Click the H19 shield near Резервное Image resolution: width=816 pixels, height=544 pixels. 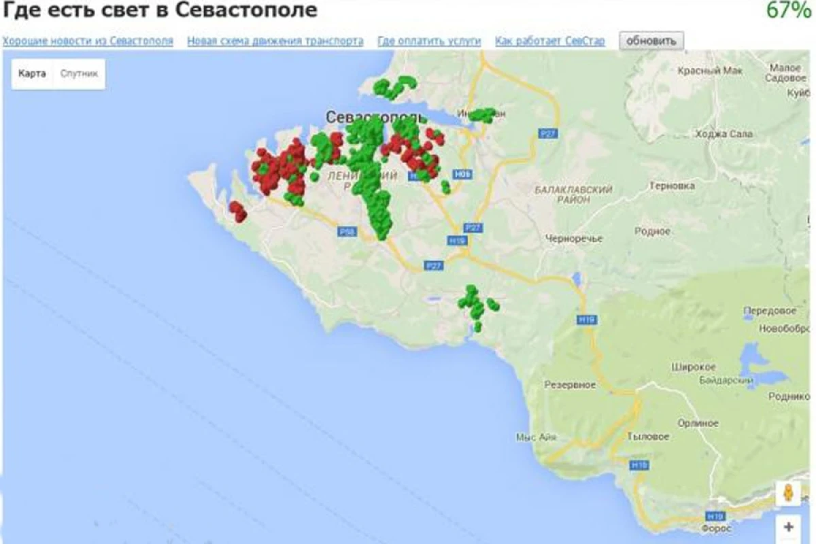[x=585, y=318]
